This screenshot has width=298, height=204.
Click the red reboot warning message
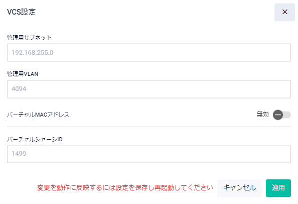tap(125, 188)
